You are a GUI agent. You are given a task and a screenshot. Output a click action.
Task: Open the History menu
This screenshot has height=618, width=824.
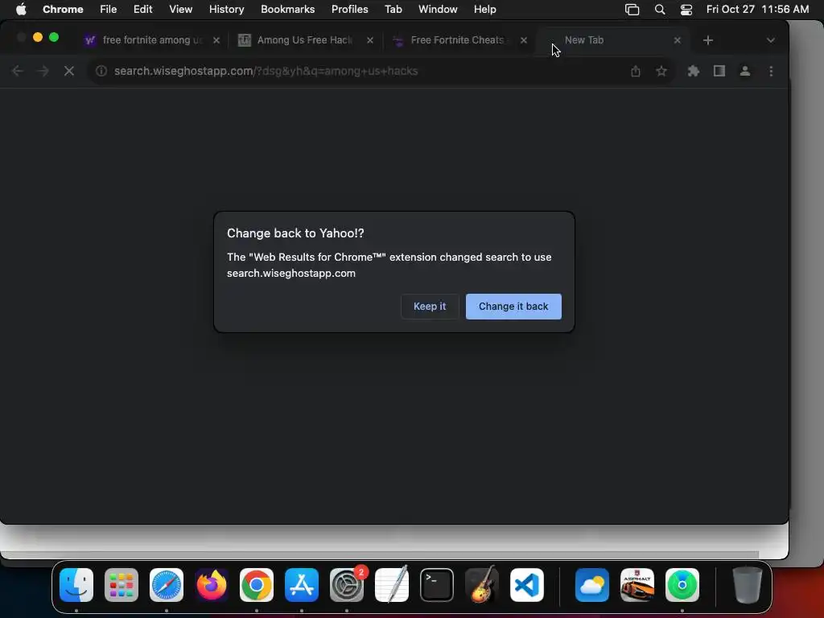click(x=226, y=10)
